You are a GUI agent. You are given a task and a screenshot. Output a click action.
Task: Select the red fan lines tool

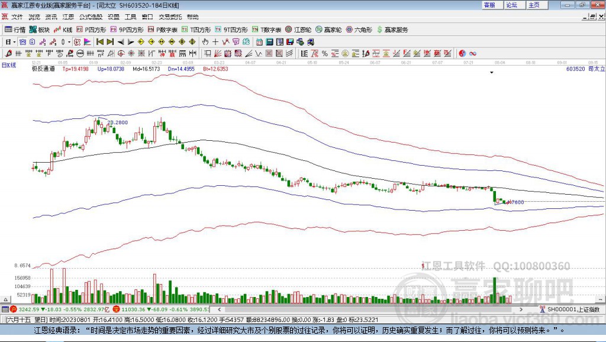click(218, 53)
